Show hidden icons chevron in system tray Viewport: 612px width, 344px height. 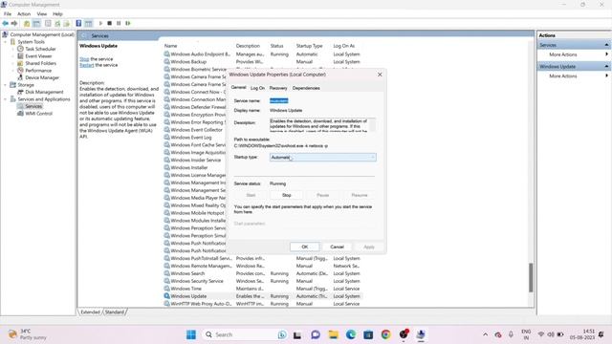(485, 334)
